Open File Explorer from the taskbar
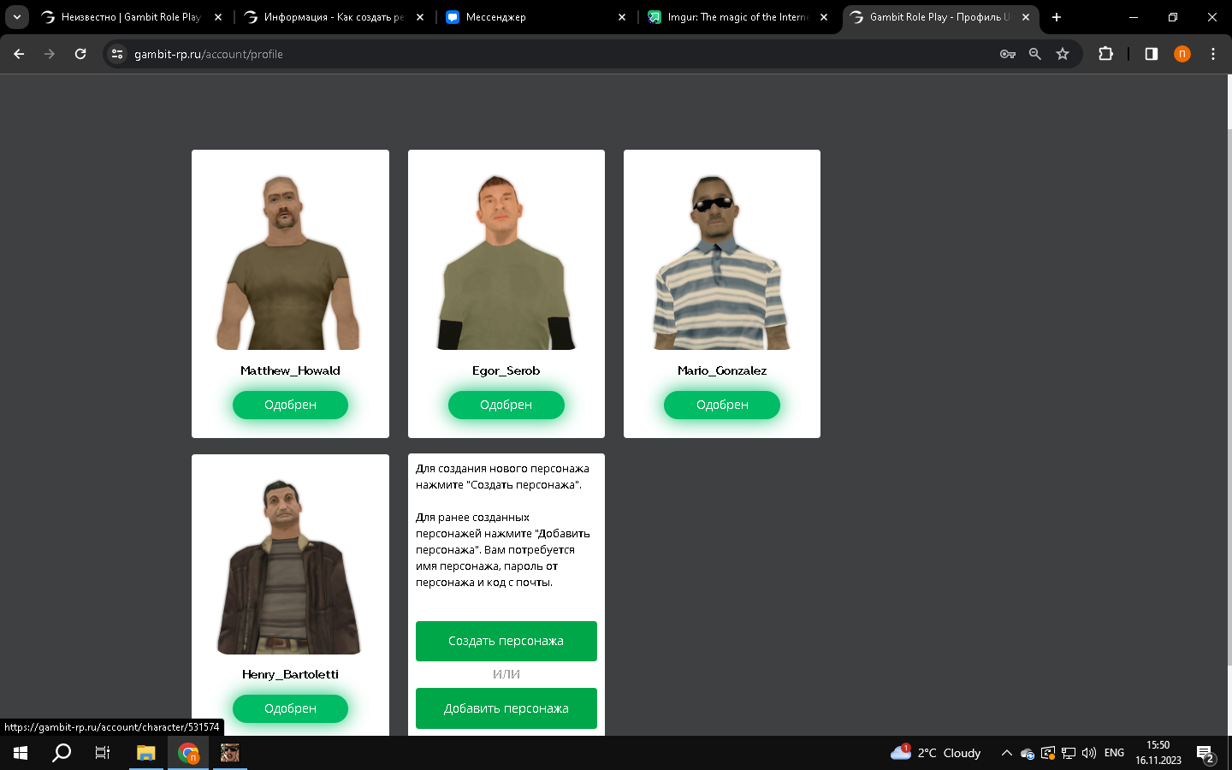Screen dimensions: 1232x770 (x=145, y=753)
